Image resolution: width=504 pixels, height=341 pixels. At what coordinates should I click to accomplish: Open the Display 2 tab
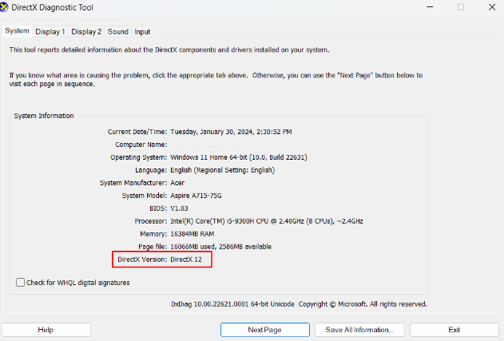(86, 31)
